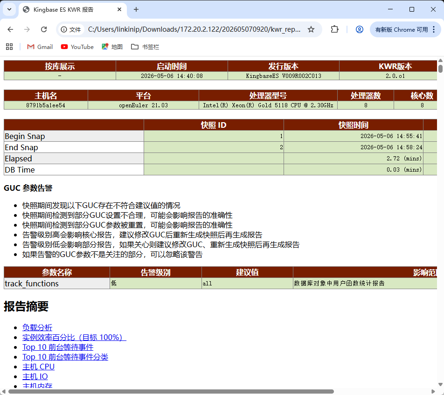Image resolution: width=444 pixels, height=395 pixels.
Task: Open the 负载分析 link
Action: pyautogui.click(x=37, y=327)
